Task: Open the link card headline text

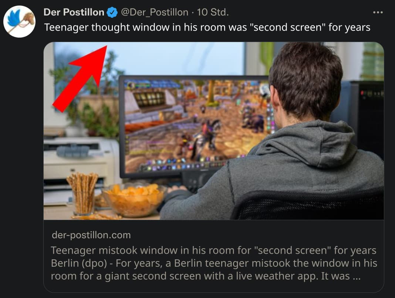Action: [x=213, y=250]
